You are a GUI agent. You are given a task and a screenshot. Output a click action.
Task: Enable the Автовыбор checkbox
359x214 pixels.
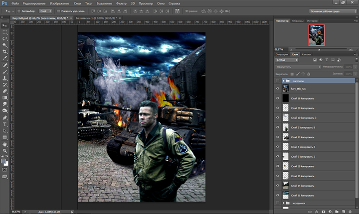(x=18, y=10)
